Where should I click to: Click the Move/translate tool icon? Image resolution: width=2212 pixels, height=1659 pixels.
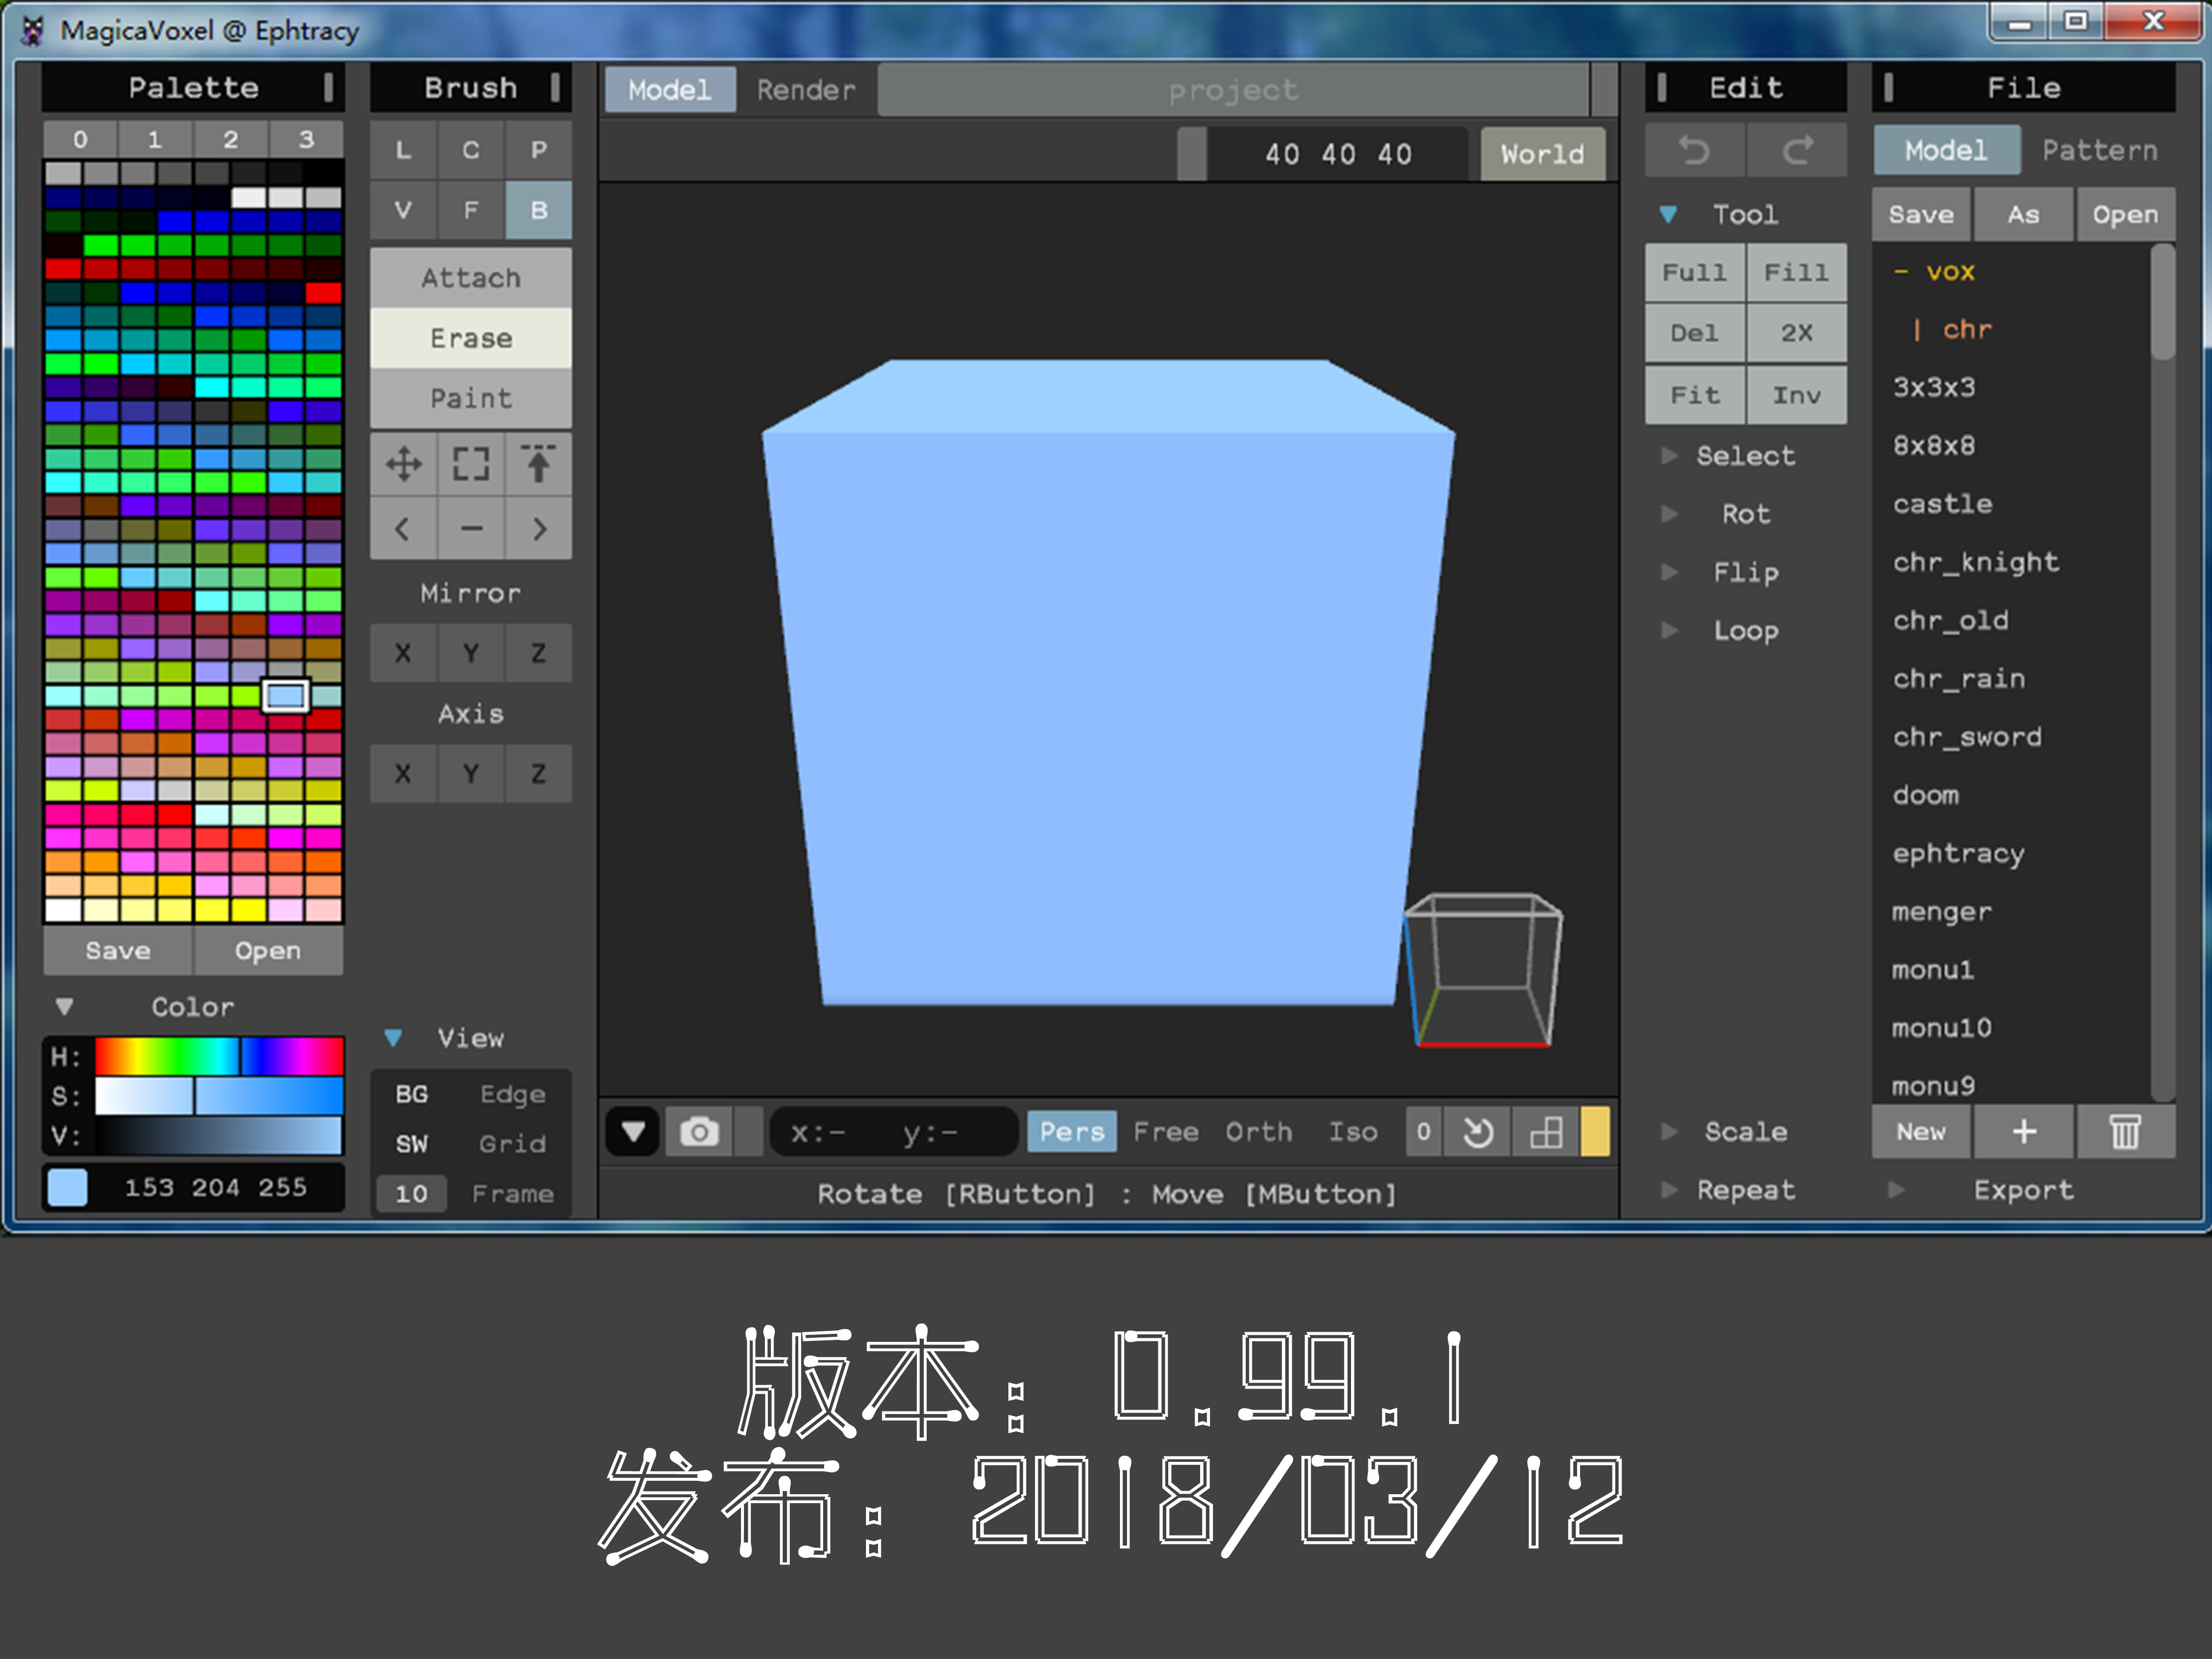coord(404,465)
